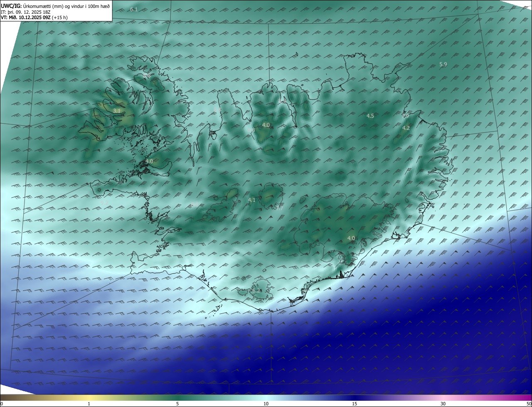
Task: Pick the dark green colorbar segment above 5
Action: point(177,397)
